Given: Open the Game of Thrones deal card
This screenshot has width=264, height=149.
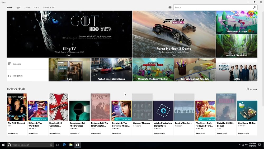Looking at the screenshot, I should 142,114.
